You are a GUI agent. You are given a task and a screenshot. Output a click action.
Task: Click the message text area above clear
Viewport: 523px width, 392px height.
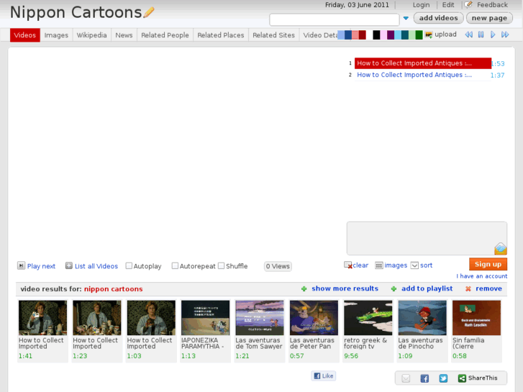coord(427,238)
